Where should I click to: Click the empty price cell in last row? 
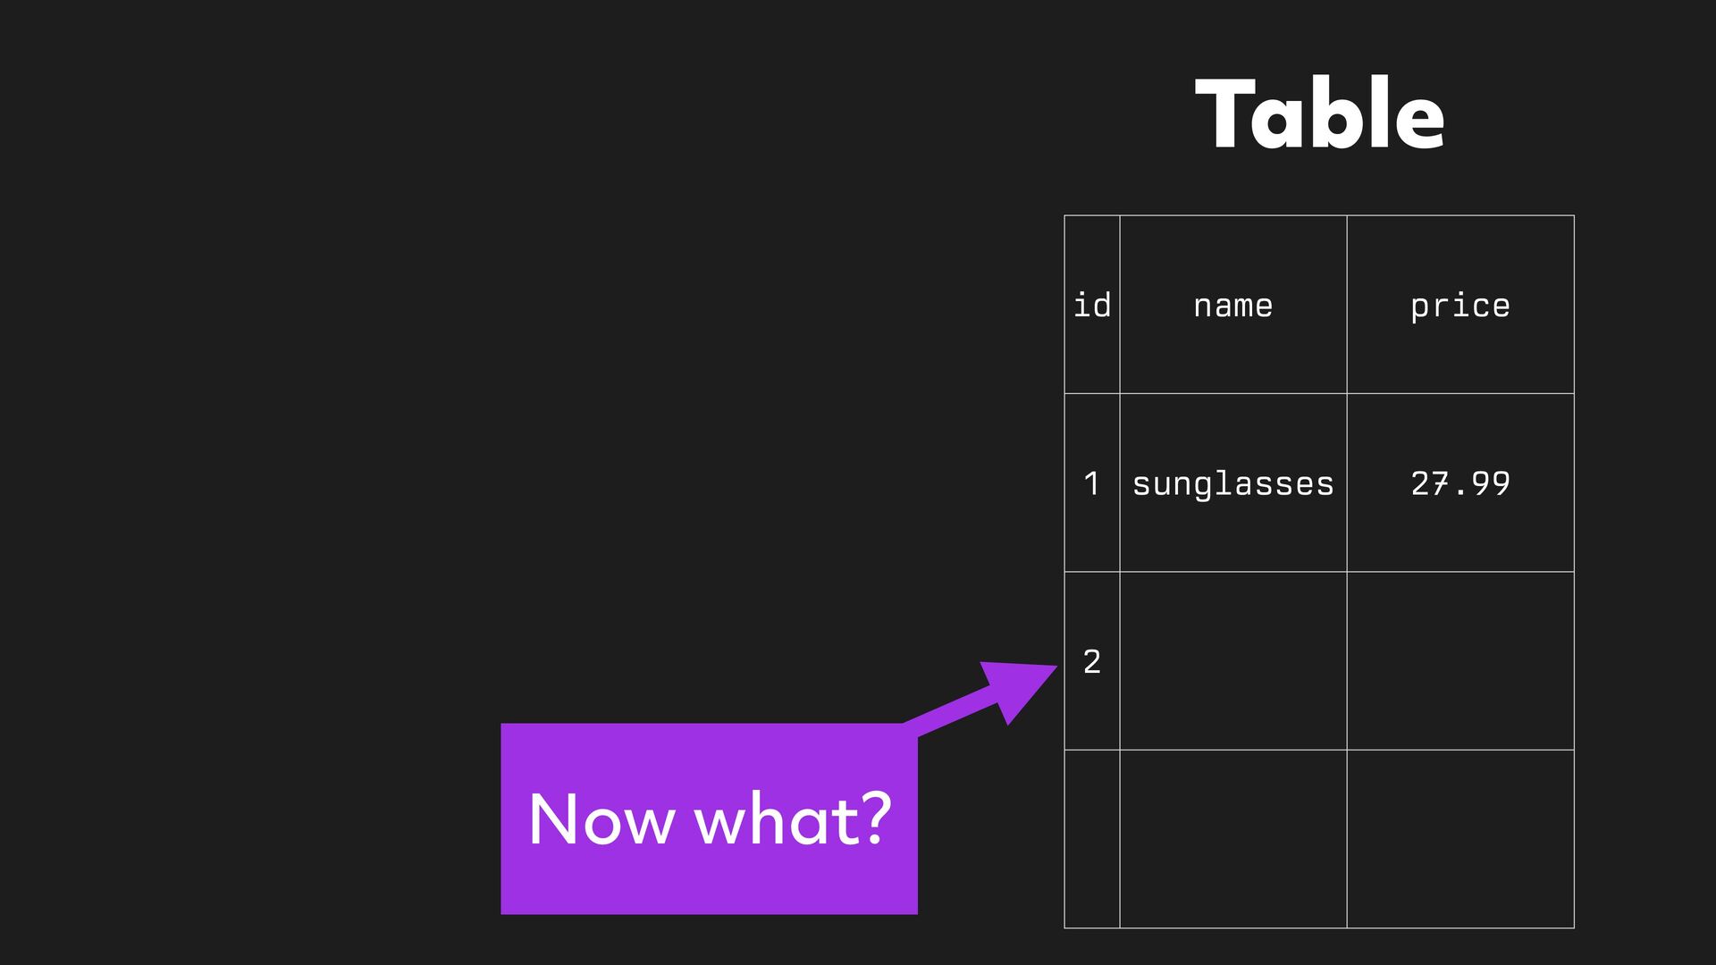coord(1459,839)
